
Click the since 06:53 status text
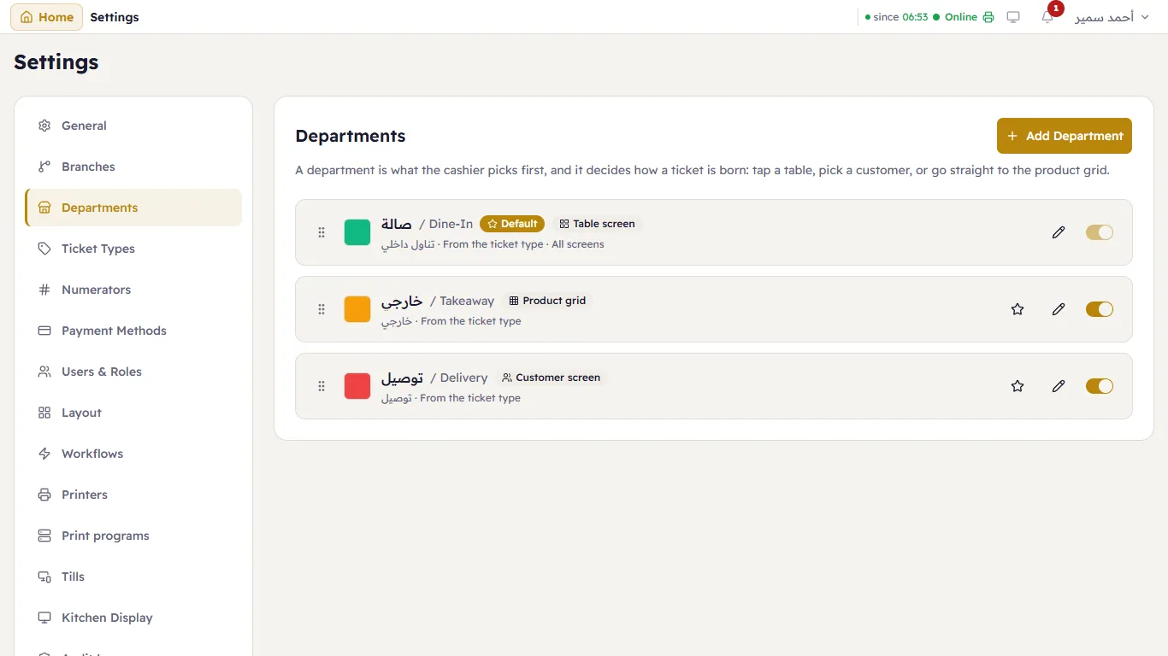(x=897, y=17)
